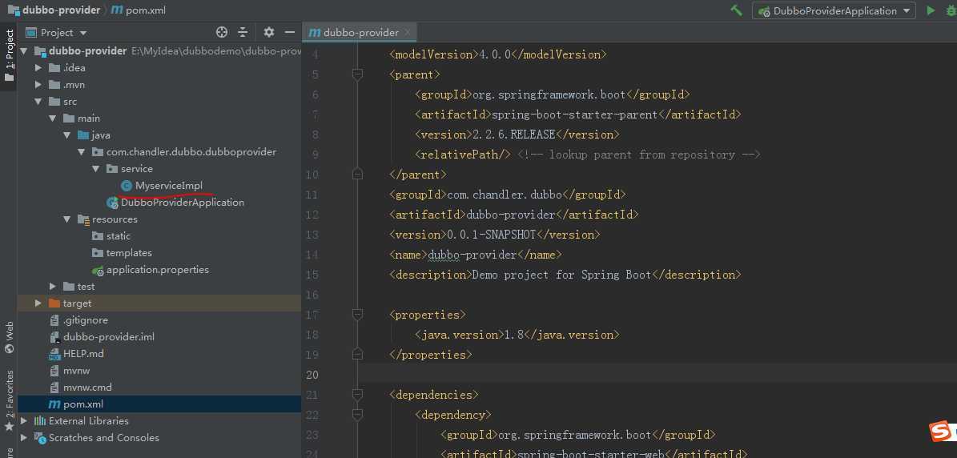Select pom.xml in project tree
Screen dimensions: 957x458
[x=83, y=404]
